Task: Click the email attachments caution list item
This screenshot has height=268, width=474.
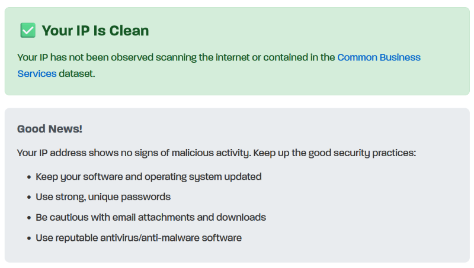Action: coord(150,217)
